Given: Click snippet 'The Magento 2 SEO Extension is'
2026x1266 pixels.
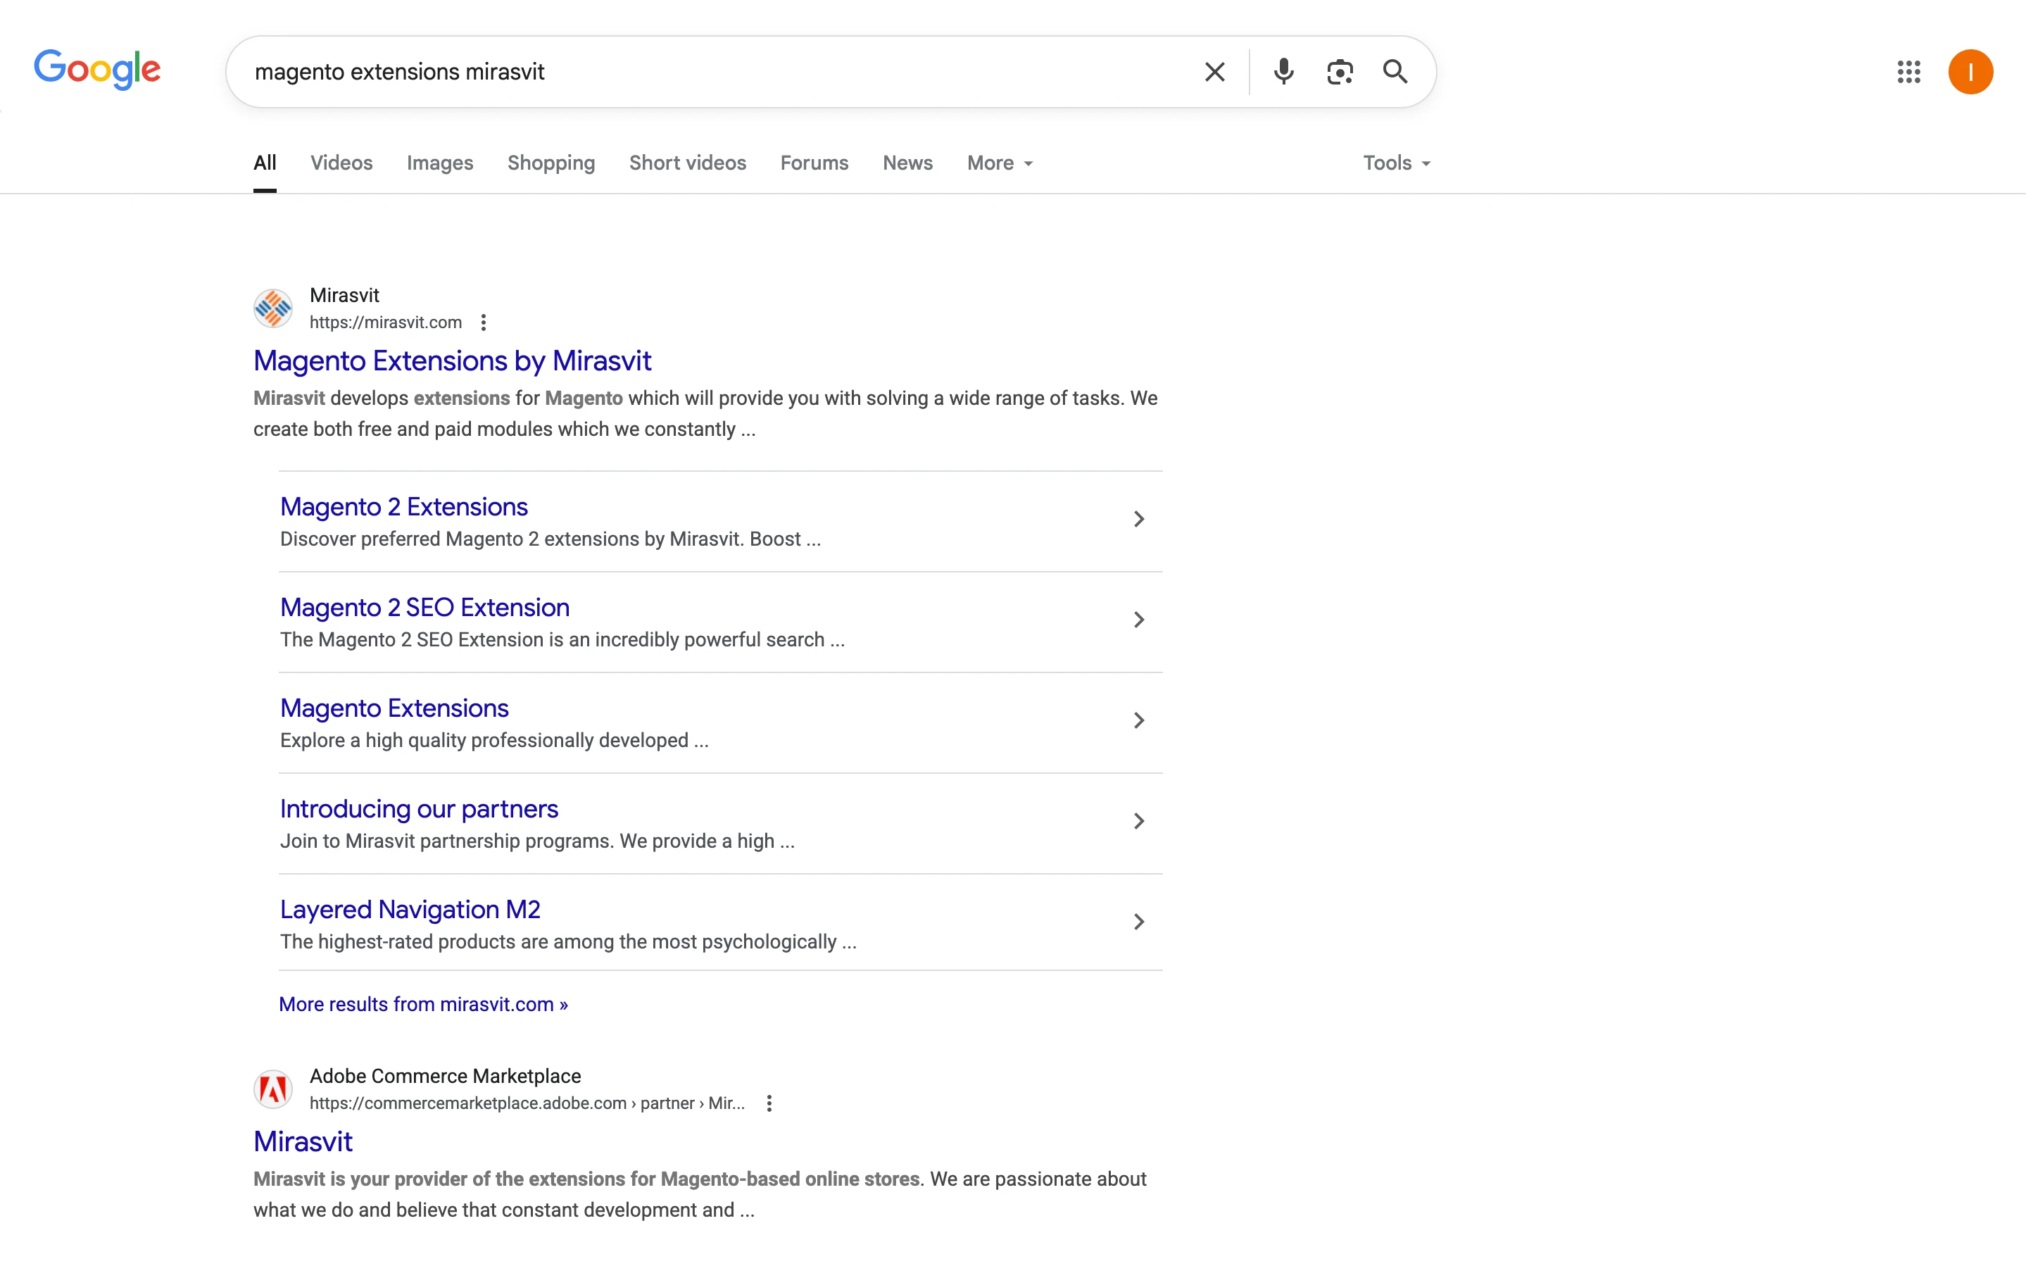Looking at the screenshot, I should (x=562, y=640).
